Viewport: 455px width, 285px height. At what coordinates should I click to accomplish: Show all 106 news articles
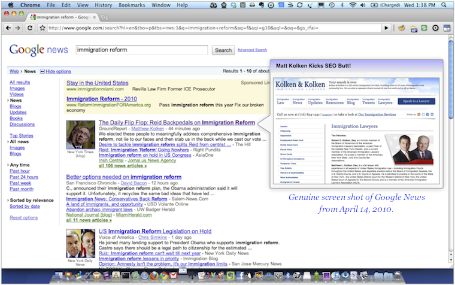(123, 166)
